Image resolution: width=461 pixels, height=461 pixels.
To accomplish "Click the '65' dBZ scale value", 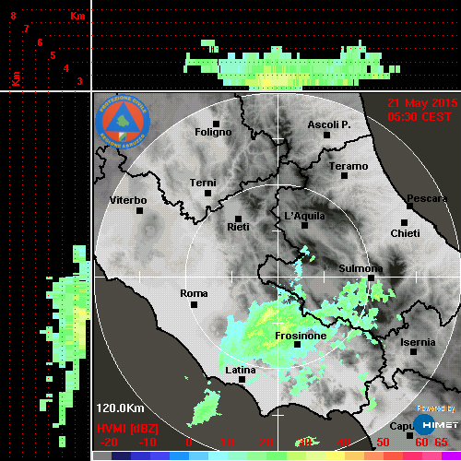I will click(442, 443).
